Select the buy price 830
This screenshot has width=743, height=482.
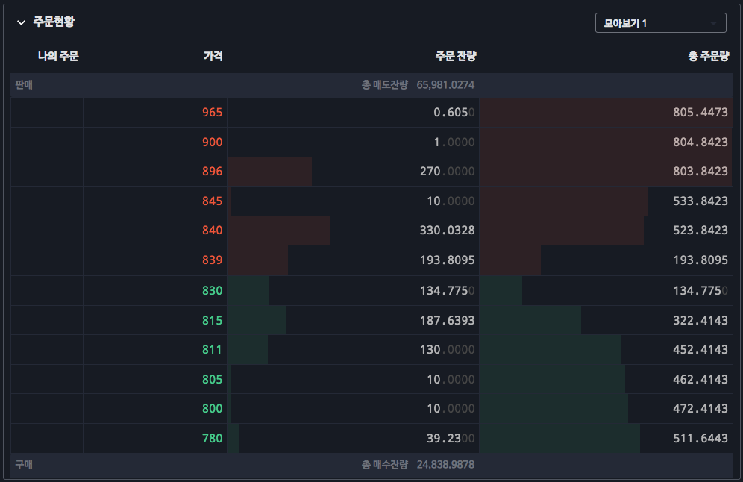(213, 290)
